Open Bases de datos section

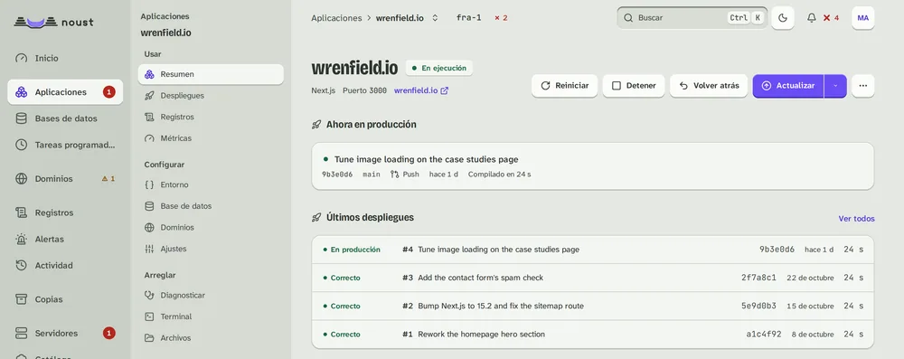(x=65, y=118)
